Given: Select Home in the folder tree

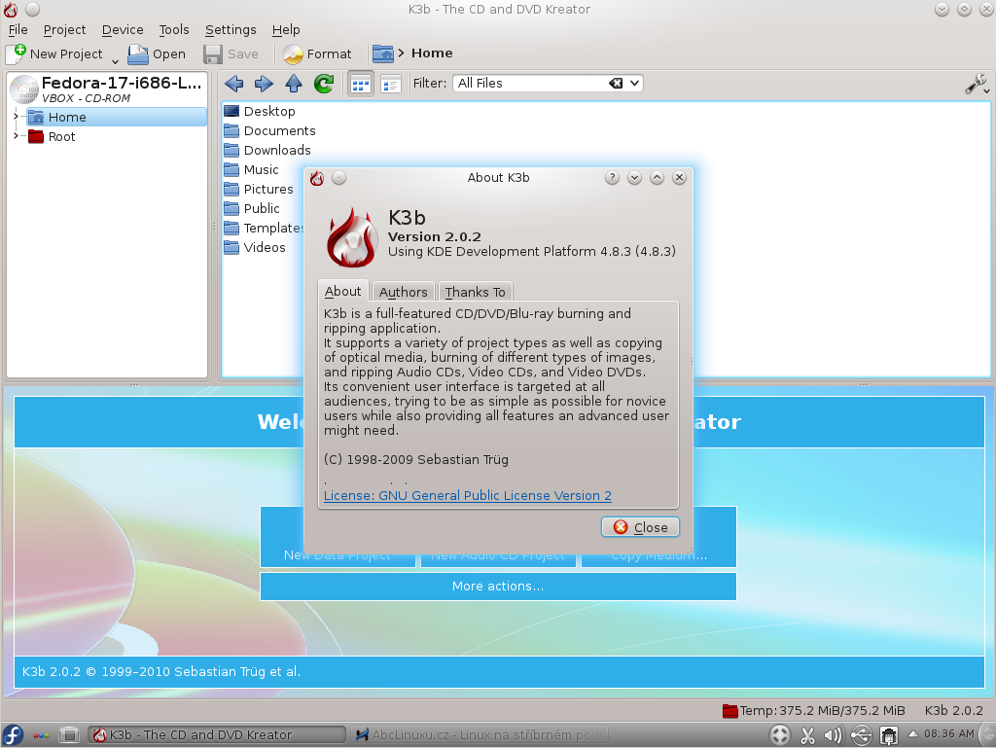Looking at the screenshot, I should [117, 117].
